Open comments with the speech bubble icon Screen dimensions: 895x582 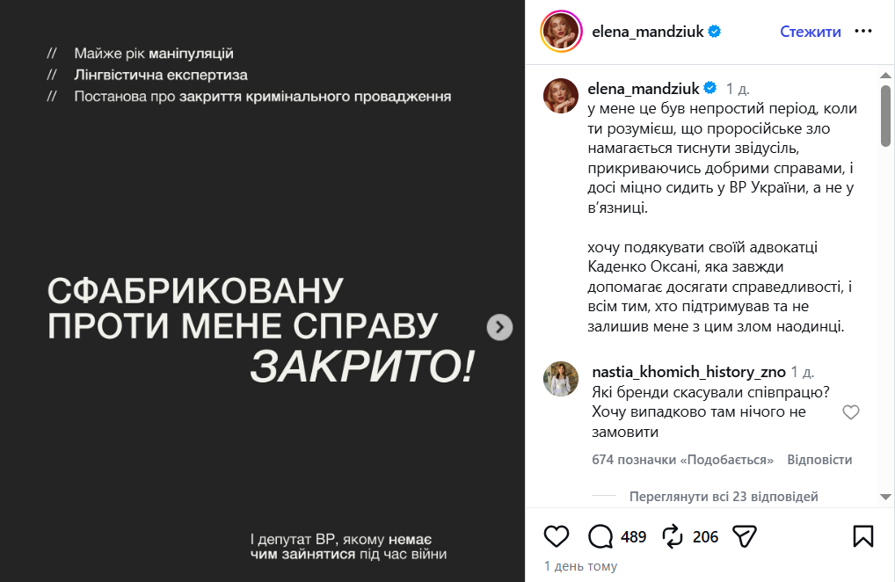[600, 534]
